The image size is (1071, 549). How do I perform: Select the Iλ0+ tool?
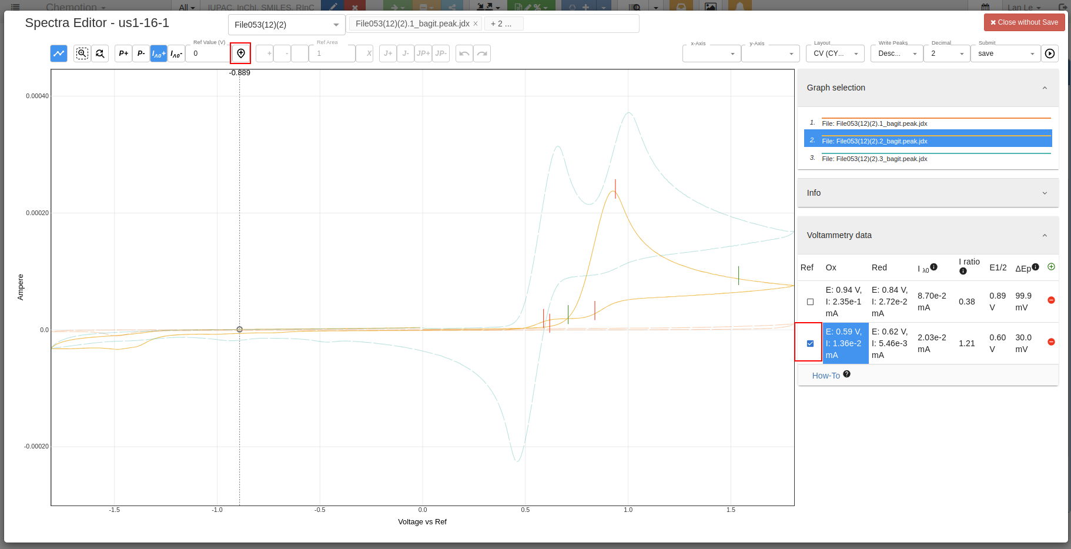point(158,53)
